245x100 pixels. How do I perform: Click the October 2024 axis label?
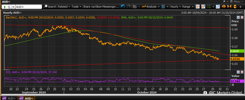click(147, 92)
